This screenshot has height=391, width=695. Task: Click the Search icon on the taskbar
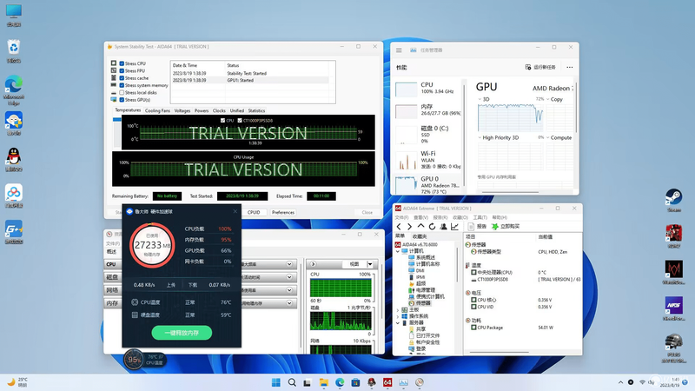pyautogui.click(x=292, y=382)
